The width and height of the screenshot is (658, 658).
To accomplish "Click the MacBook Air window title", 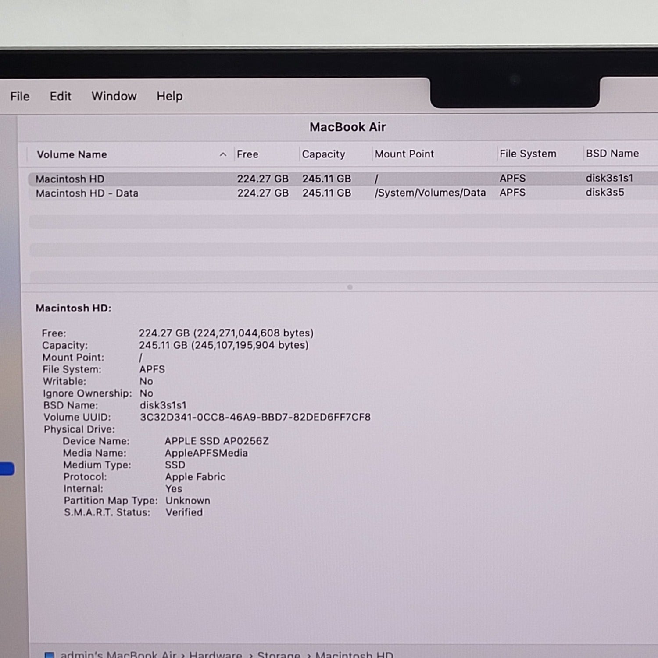I will 347,127.
